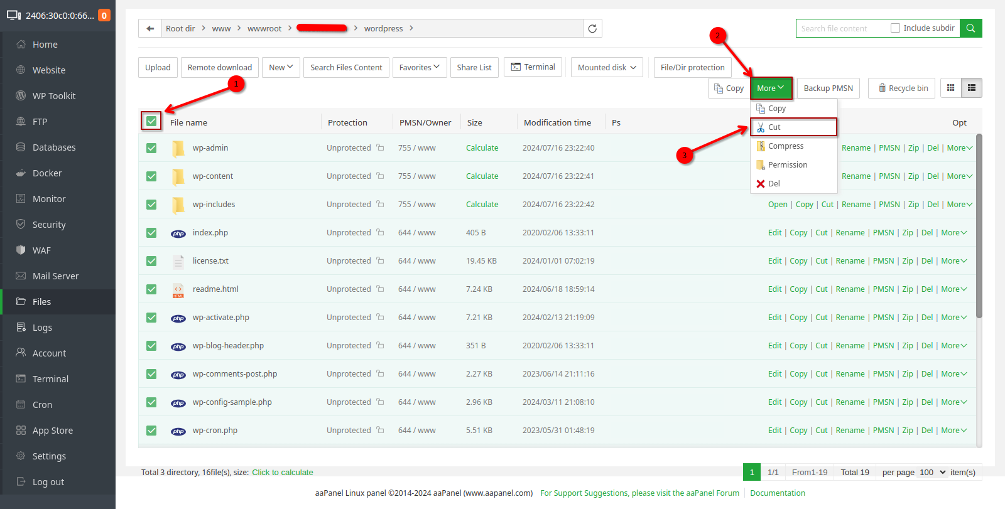Change the per page items dropdown

click(x=932, y=472)
